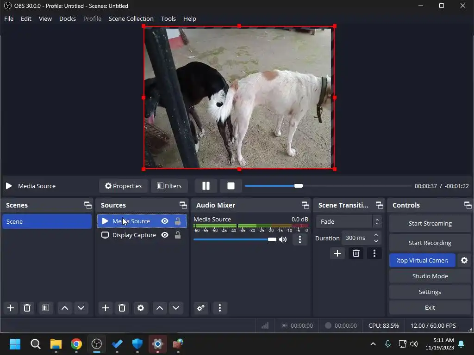Delete the selected scene transition
Image resolution: width=474 pixels, height=355 pixels.
pyautogui.click(x=355, y=253)
